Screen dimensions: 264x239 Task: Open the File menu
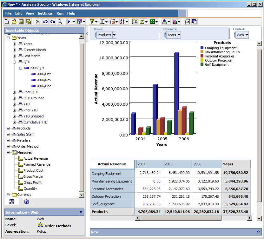[8, 13]
